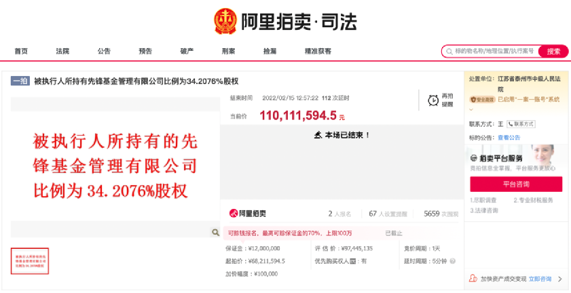
Task: Click the phone icon in 联系方式 button
Action: click(x=511, y=124)
